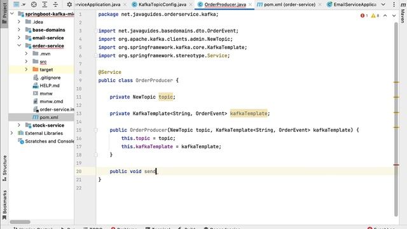Screen dimensions: 407x229
Task: Fold the OrderProducer constructor at line 15
Action: pyautogui.click(x=96, y=130)
